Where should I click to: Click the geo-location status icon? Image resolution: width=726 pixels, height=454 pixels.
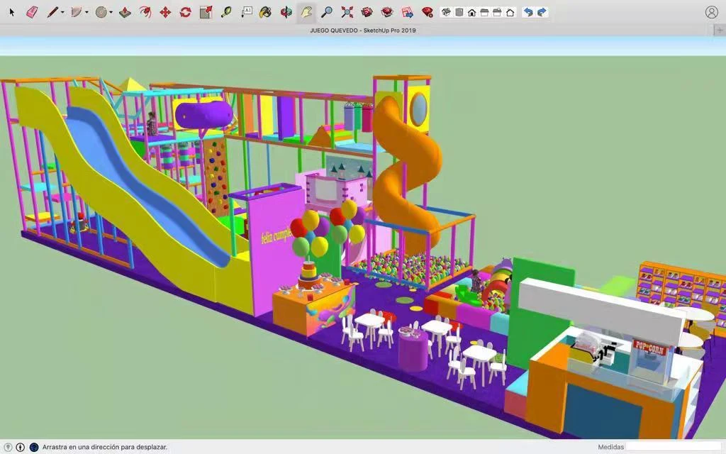(x=8, y=447)
